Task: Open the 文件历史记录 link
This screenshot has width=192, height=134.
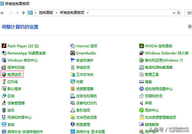Action: 86,117
